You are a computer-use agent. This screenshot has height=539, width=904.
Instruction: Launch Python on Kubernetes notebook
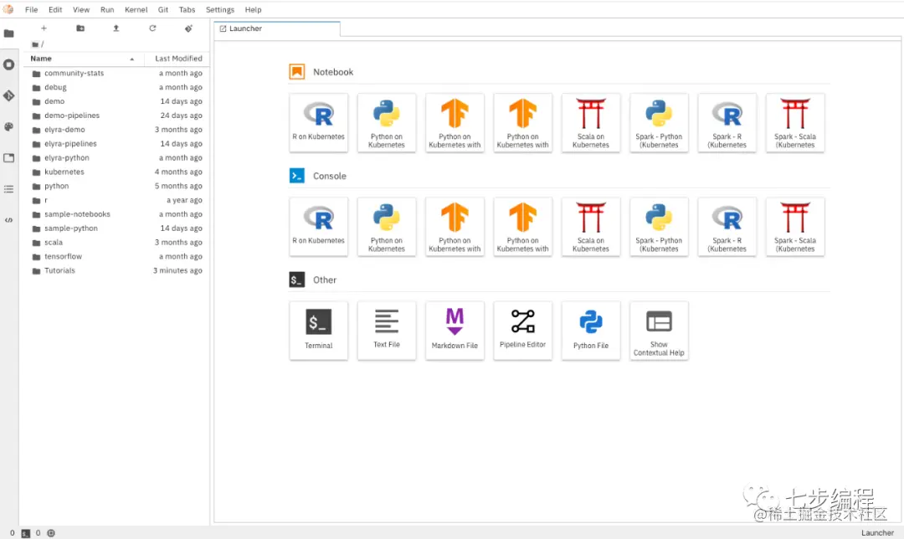(x=387, y=123)
